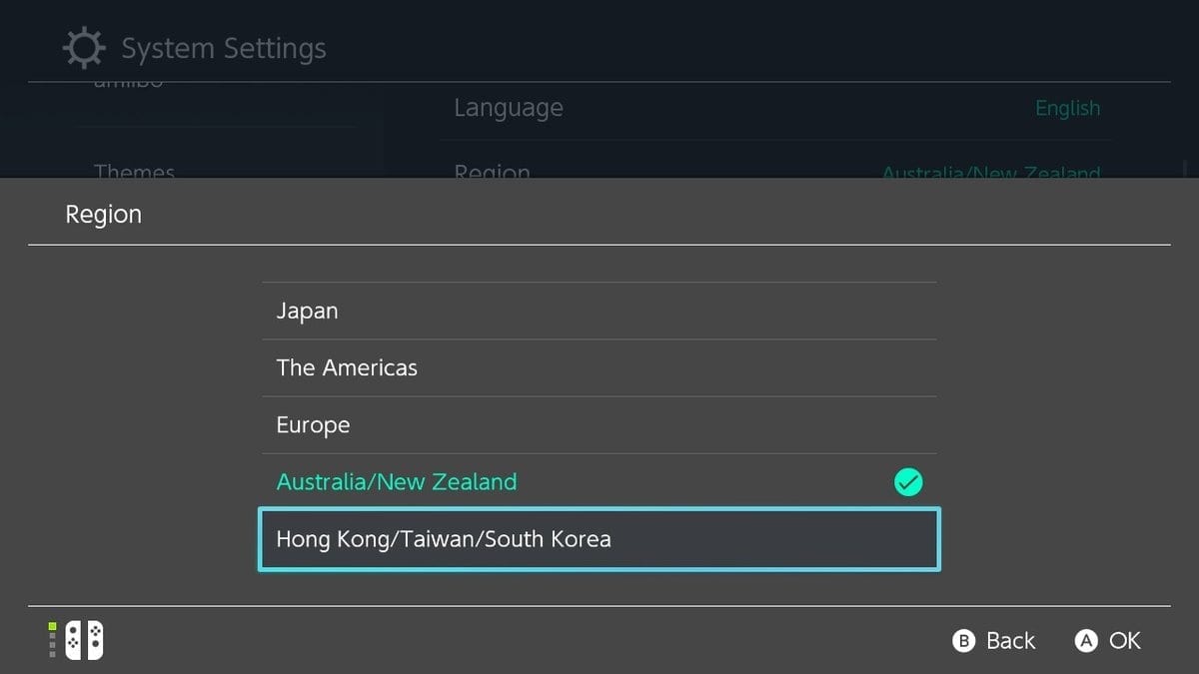Click the Back button
Image resolution: width=1199 pixels, height=674 pixels.
[994, 640]
